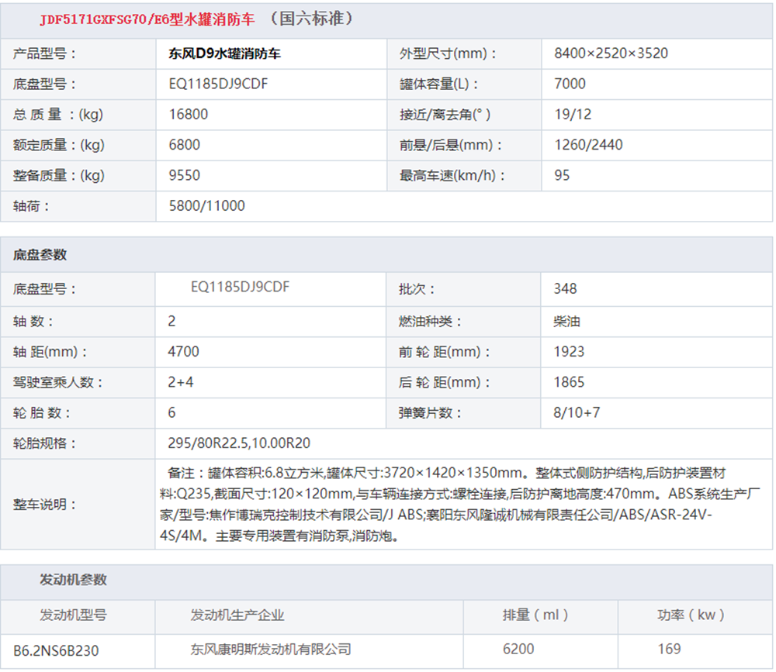Click the spring leaf value 8/10+7

pyautogui.click(x=577, y=413)
